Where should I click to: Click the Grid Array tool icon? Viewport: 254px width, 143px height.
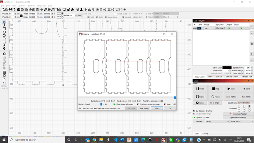[x=4, y=72]
